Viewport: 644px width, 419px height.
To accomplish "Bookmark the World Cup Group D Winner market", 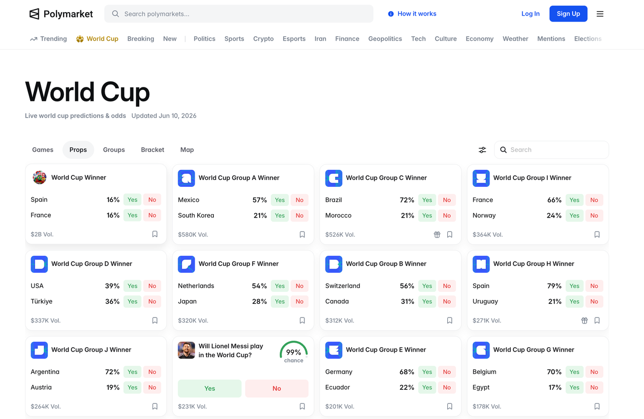I will coord(155,320).
